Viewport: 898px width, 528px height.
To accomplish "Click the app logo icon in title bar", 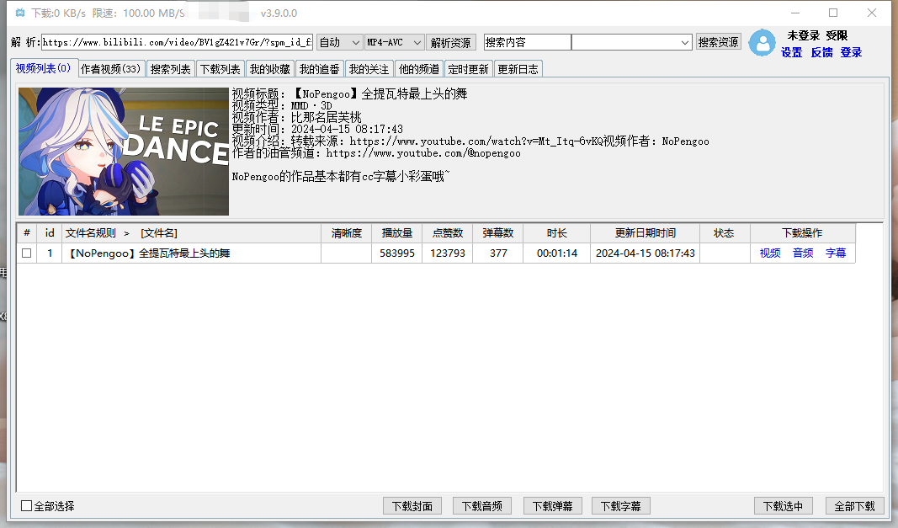I will click(x=20, y=13).
